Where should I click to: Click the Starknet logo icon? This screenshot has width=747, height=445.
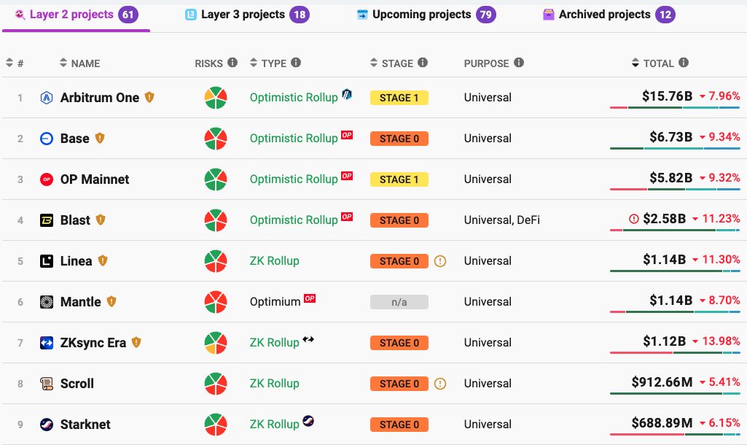point(47,425)
